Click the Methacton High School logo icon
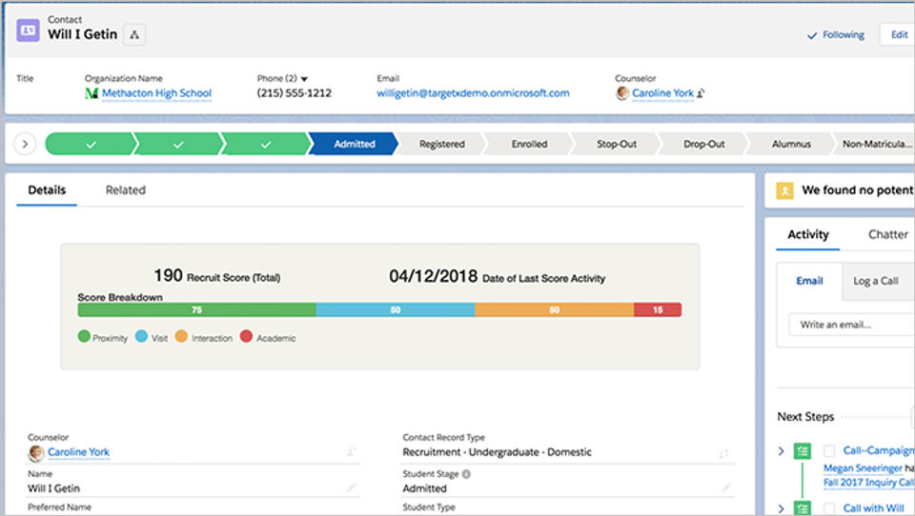The image size is (915, 516). (x=91, y=93)
